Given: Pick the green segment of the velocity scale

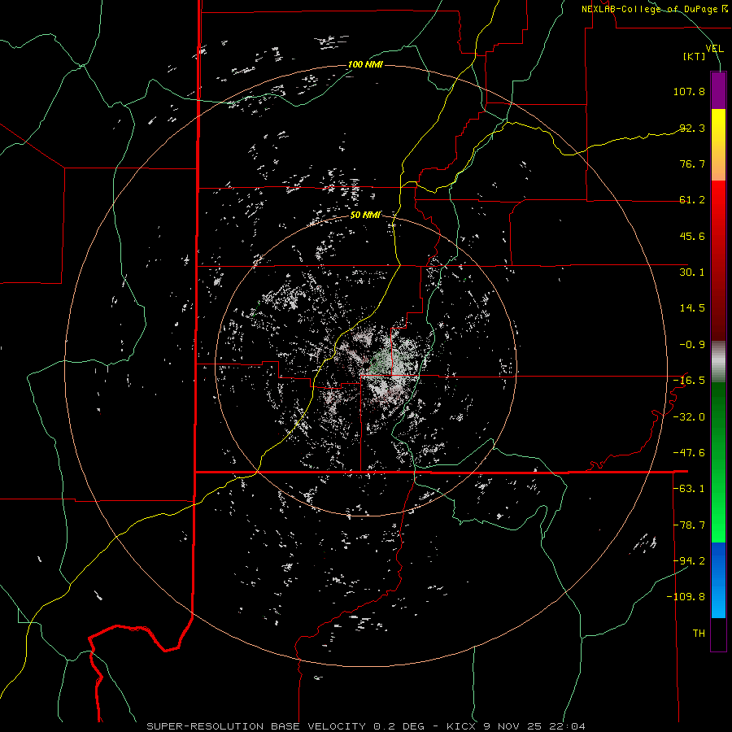Looking at the screenshot, I should (718, 462).
